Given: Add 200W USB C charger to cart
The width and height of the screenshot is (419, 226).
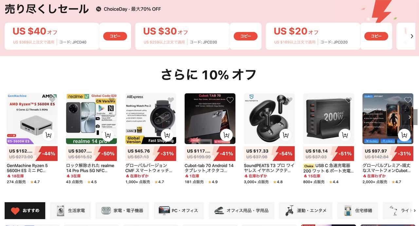Looking at the screenshot, I should click(345, 135).
